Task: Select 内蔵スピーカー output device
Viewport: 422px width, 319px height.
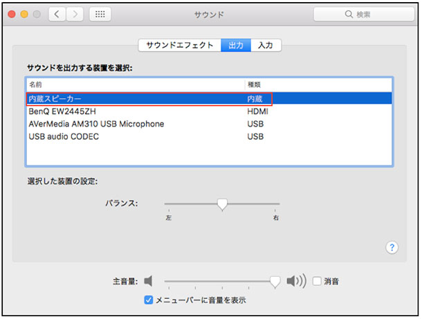Action: [x=209, y=99]
